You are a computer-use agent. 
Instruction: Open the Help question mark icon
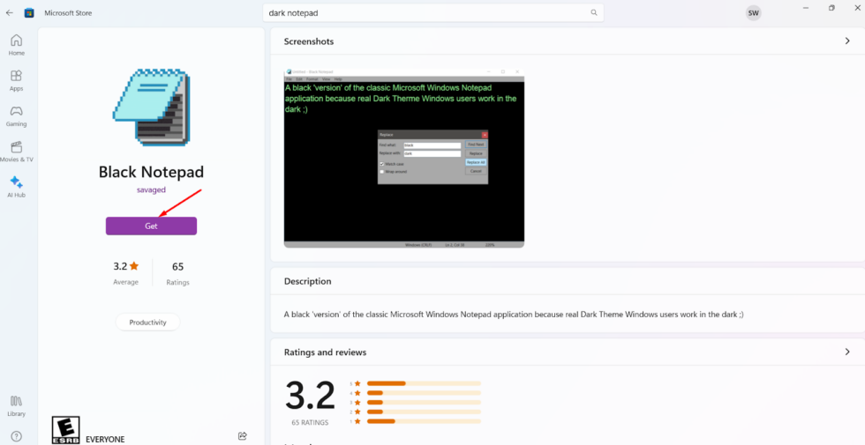point(17,436)
